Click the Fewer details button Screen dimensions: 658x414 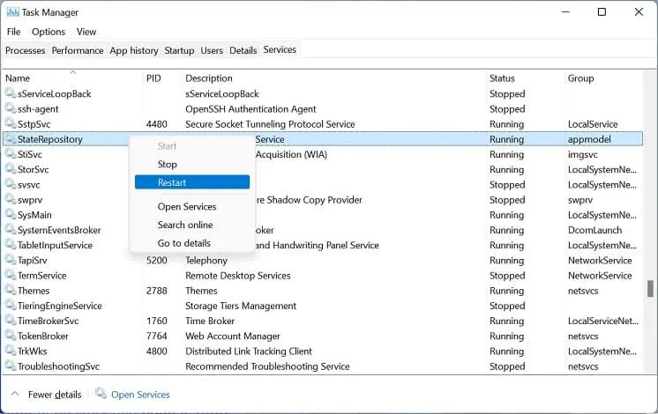[55, 395]
